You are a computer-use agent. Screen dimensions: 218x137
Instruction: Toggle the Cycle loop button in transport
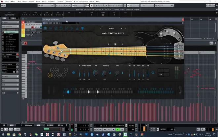tap(109, 129)
